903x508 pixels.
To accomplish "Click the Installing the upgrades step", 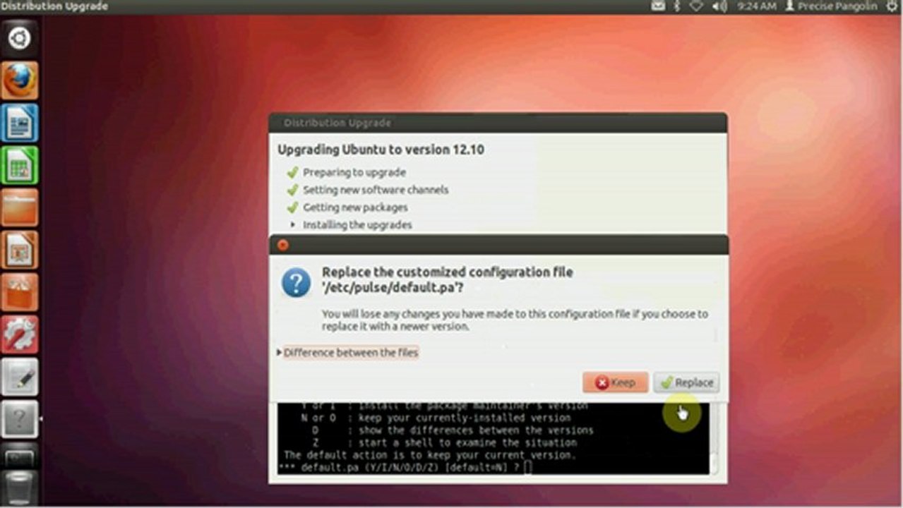I will click(357, 225).
